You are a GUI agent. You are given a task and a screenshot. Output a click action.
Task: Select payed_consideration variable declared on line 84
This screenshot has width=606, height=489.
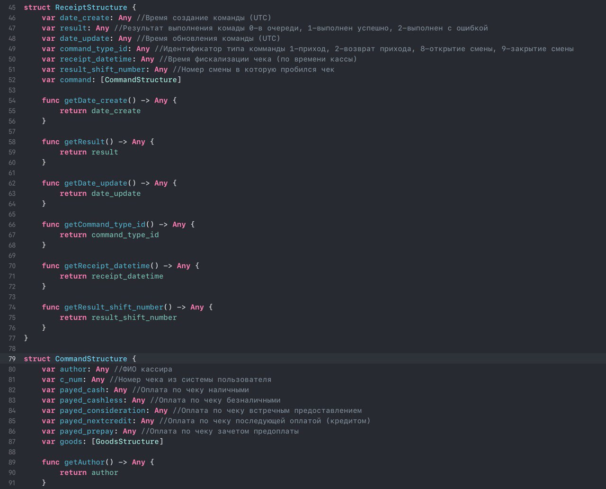(102, 411)
